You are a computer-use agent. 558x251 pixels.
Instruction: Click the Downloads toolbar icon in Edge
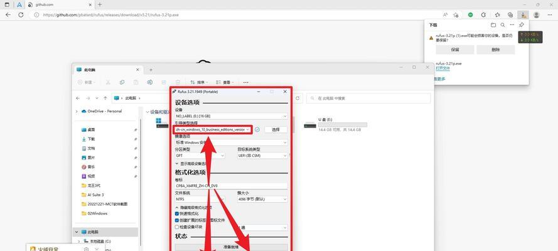click(x=523, y=15)
